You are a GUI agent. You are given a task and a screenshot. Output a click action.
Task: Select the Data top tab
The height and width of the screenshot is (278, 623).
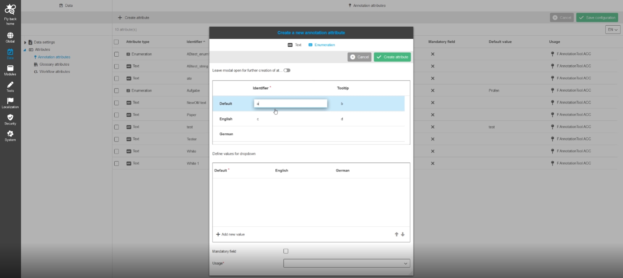click(66, 5)
